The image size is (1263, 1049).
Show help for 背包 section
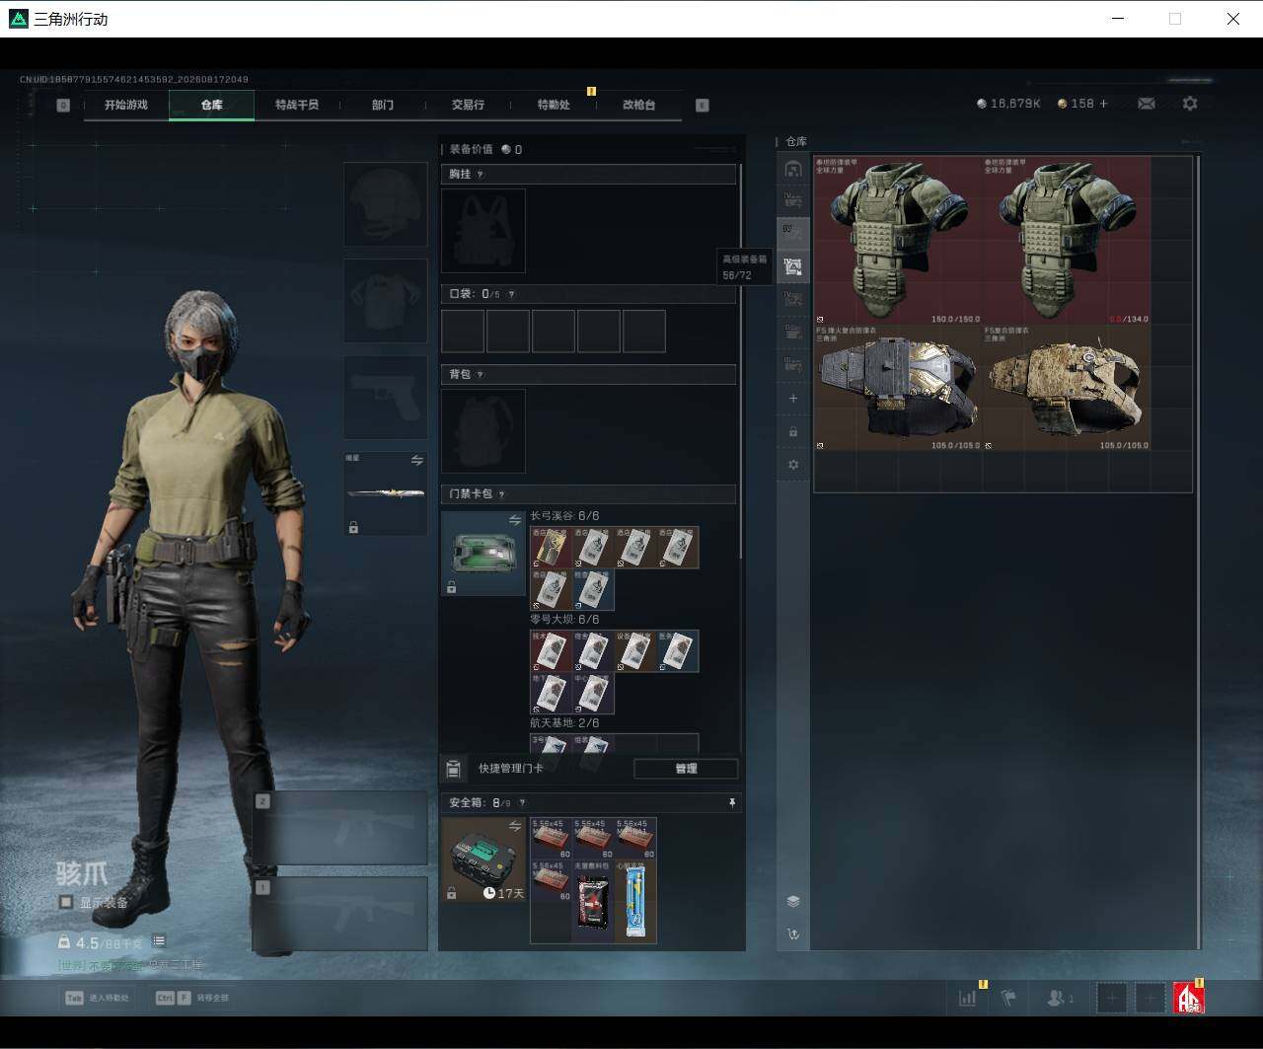[x=481, y=375]
